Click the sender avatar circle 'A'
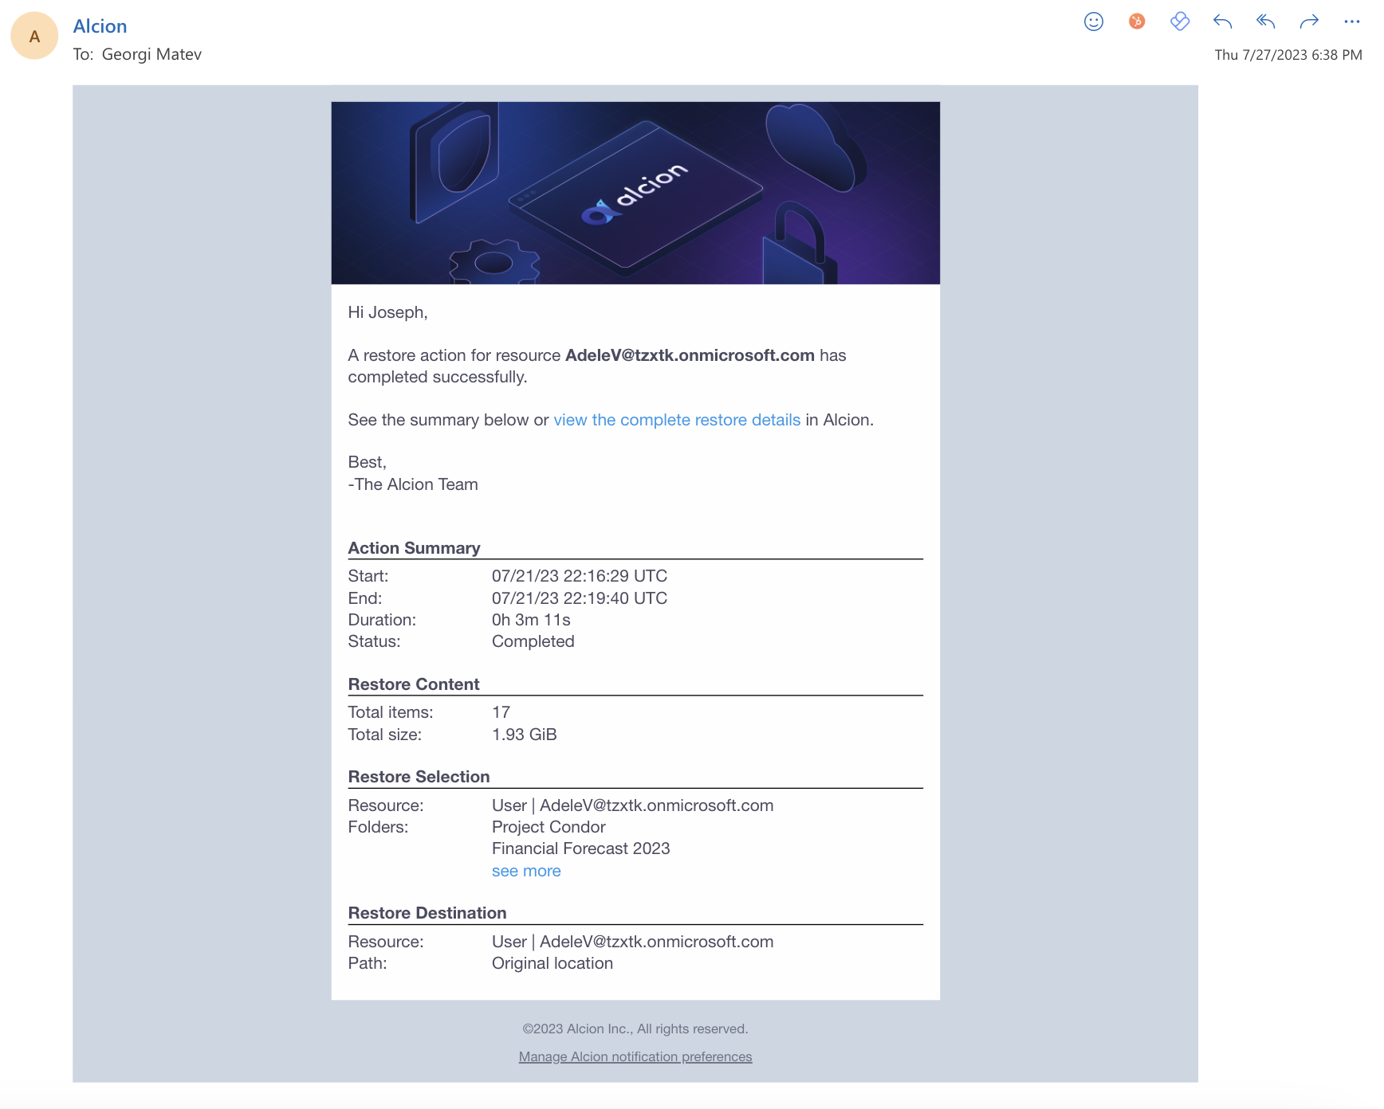The width and height of the screenshot is (1384, 1109). (34, 36)
